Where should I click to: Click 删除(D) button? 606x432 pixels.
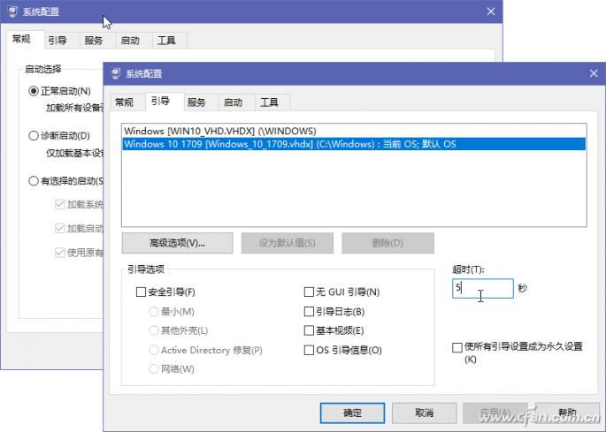387,243
